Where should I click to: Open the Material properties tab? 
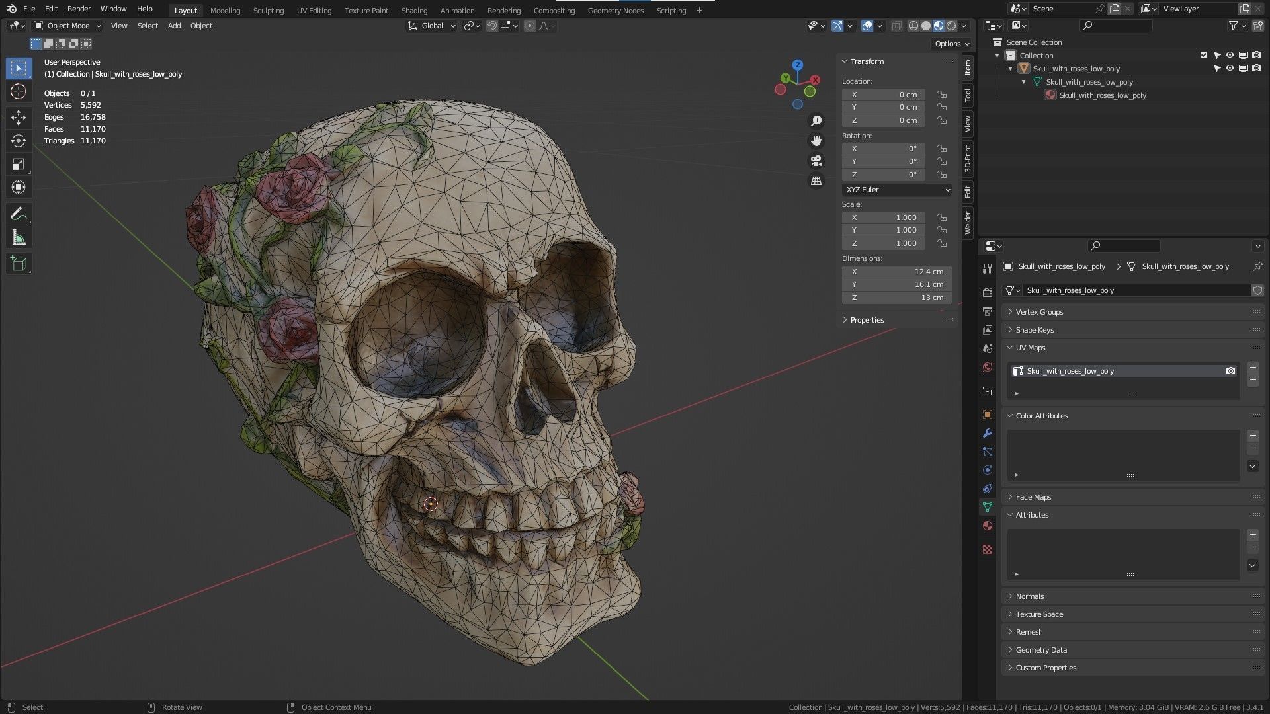[x=988, y=526]
